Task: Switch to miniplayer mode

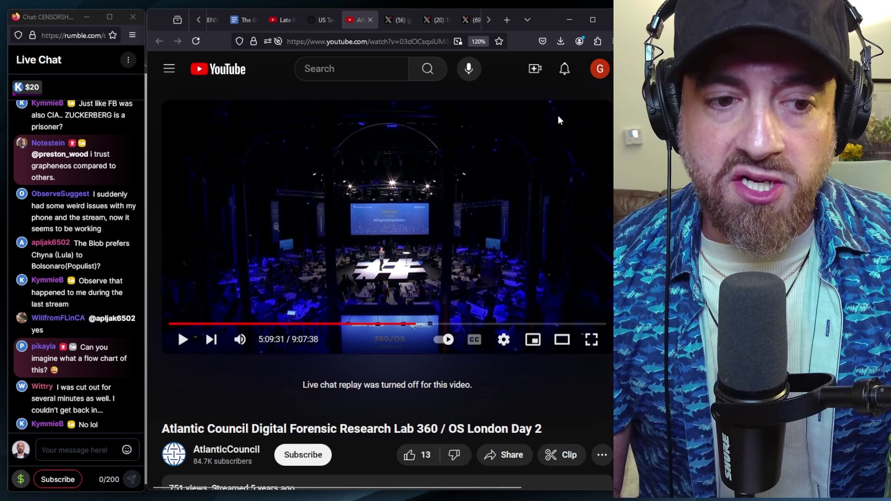Action: tap(533, 340)
